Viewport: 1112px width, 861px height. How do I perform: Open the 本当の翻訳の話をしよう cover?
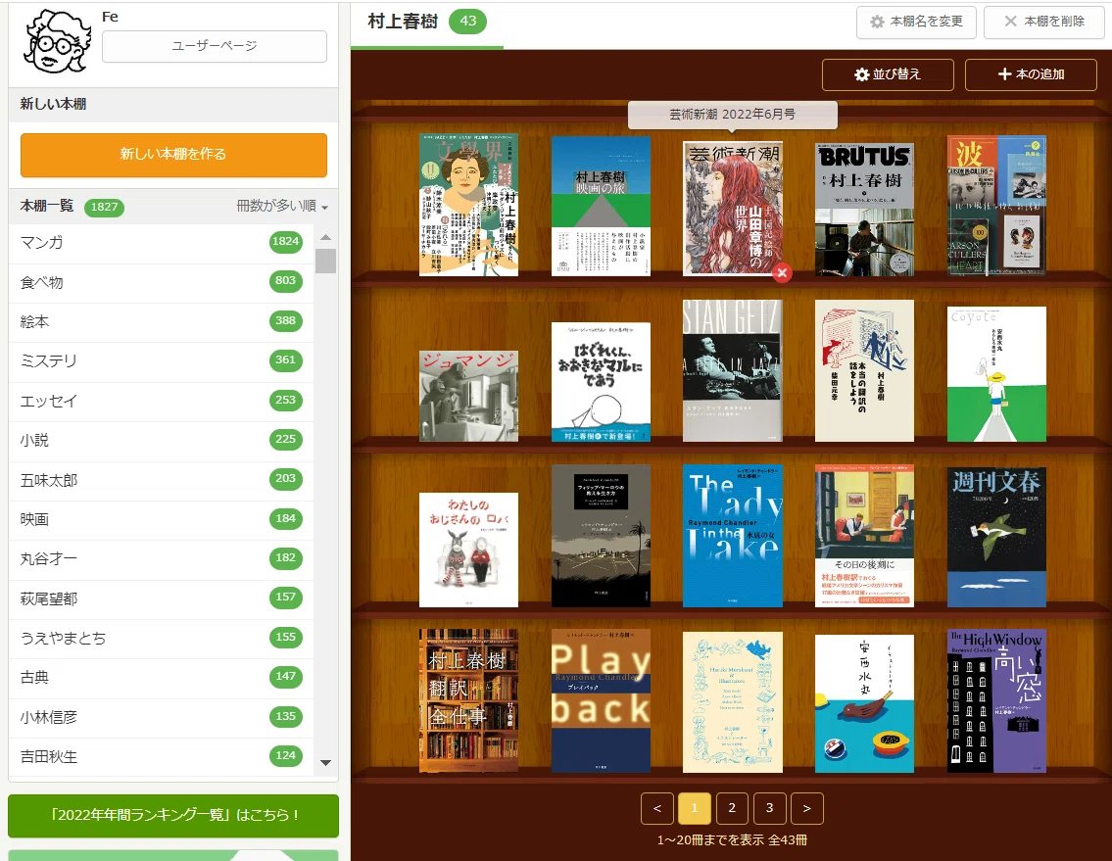coord(864,371)
